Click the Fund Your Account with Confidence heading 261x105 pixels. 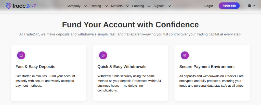(130, 24)
